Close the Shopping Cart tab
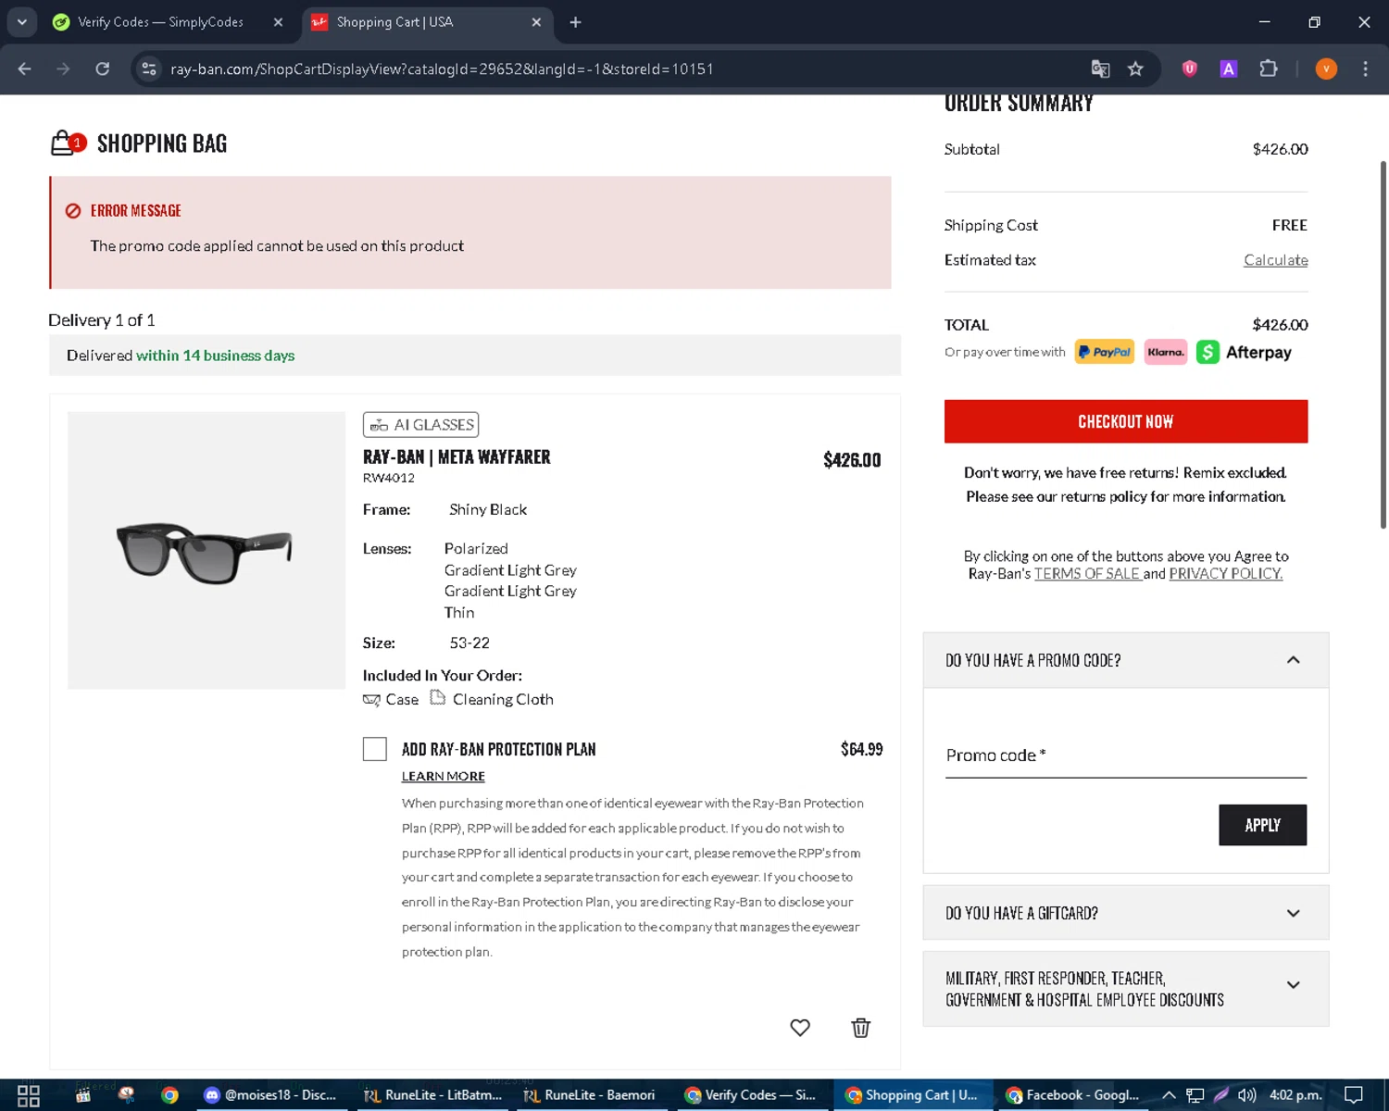This screenshot has height=1111, width=1389. 536,22
